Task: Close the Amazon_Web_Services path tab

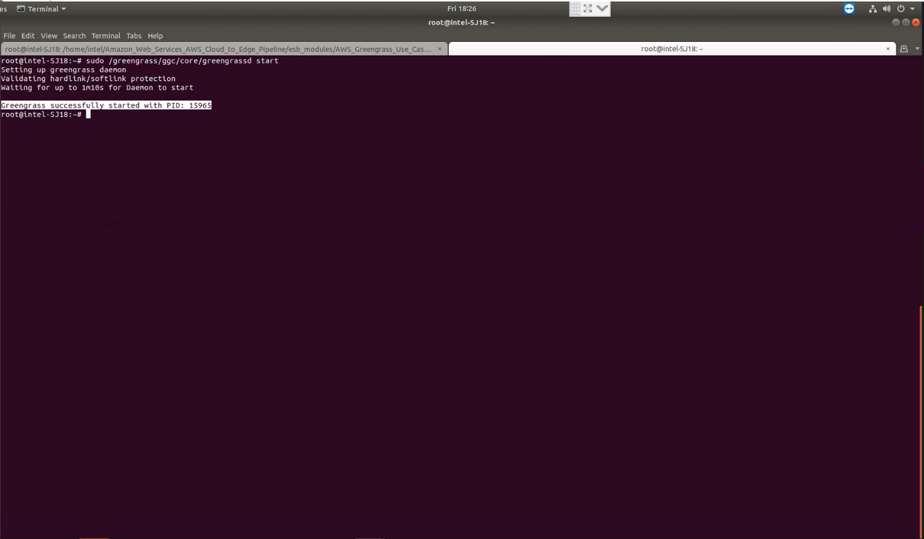Action: 440,49
